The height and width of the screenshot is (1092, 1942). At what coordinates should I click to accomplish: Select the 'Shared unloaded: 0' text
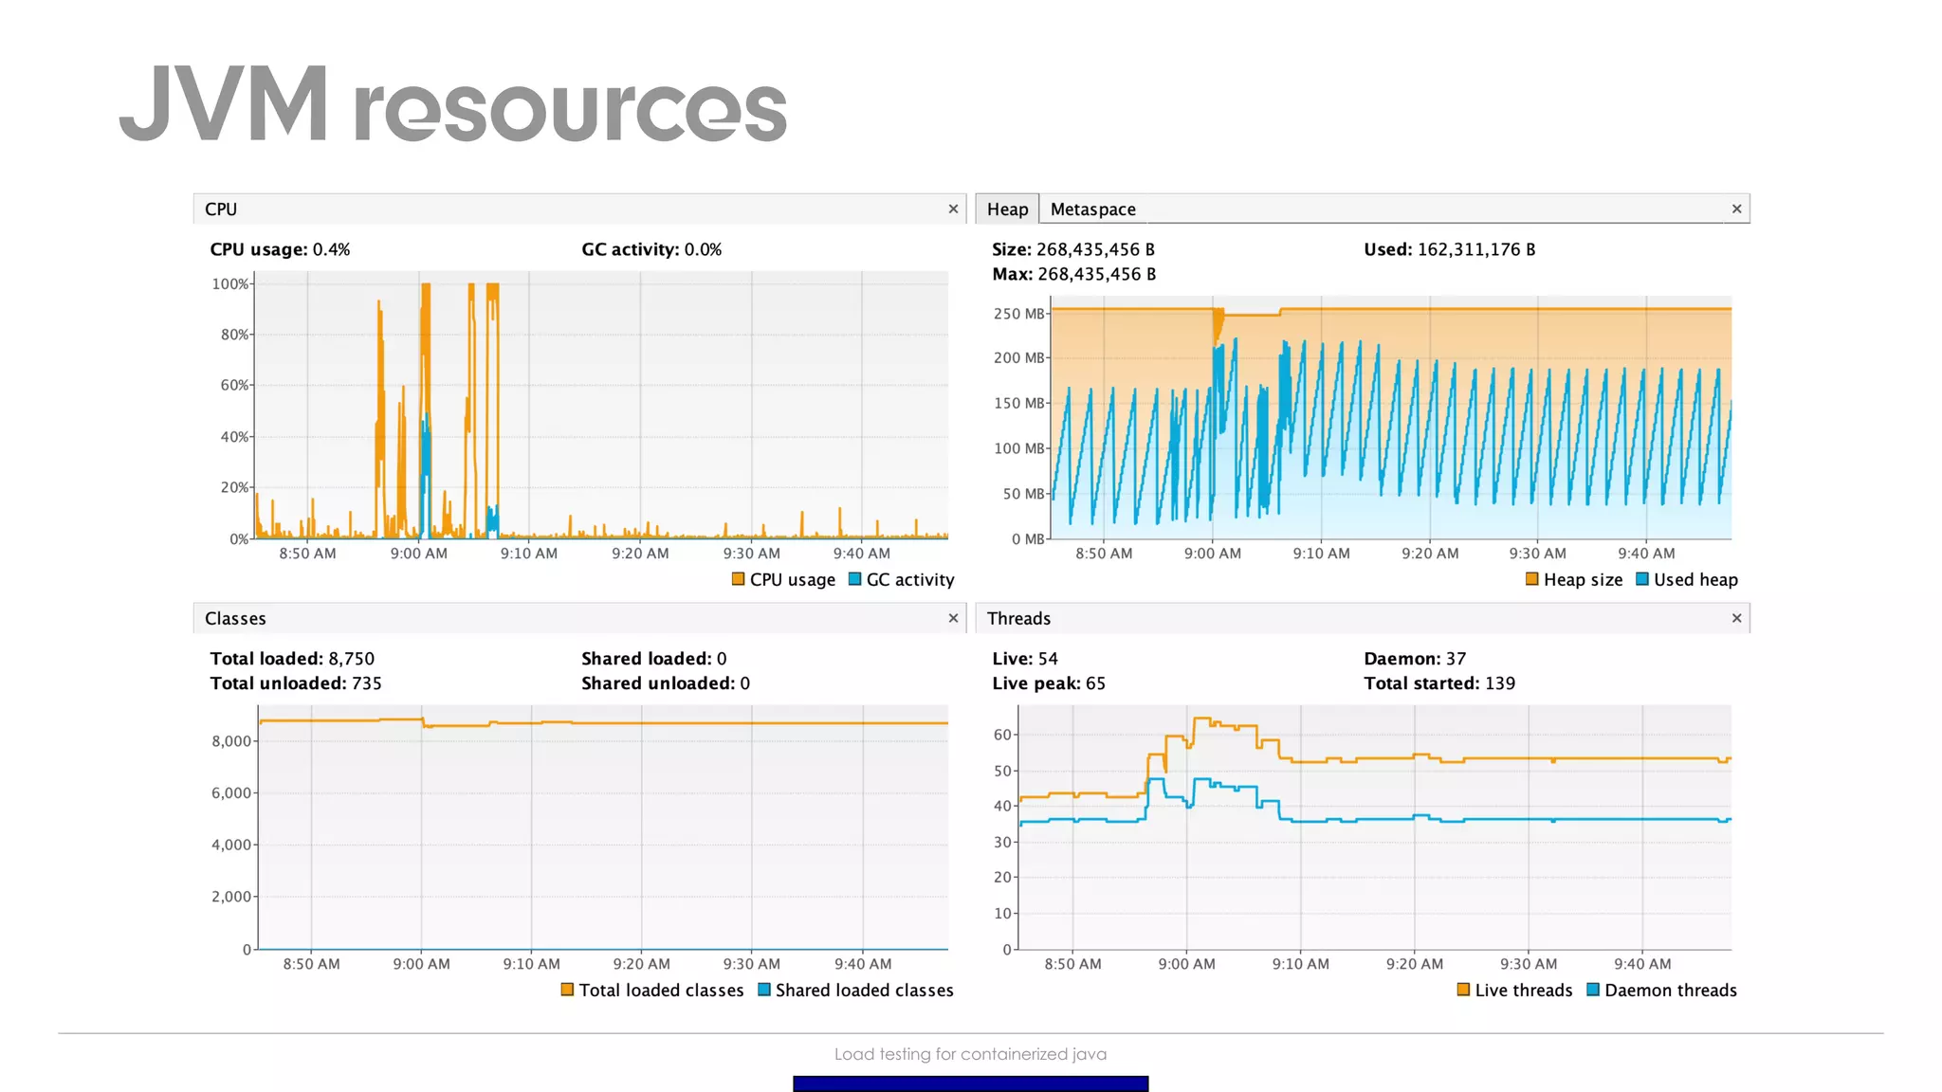[x=666, y=683]
